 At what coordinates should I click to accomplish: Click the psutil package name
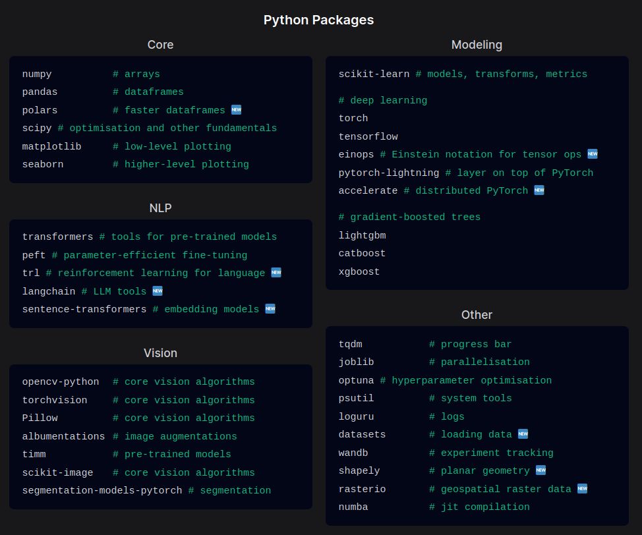pos(356,398)
